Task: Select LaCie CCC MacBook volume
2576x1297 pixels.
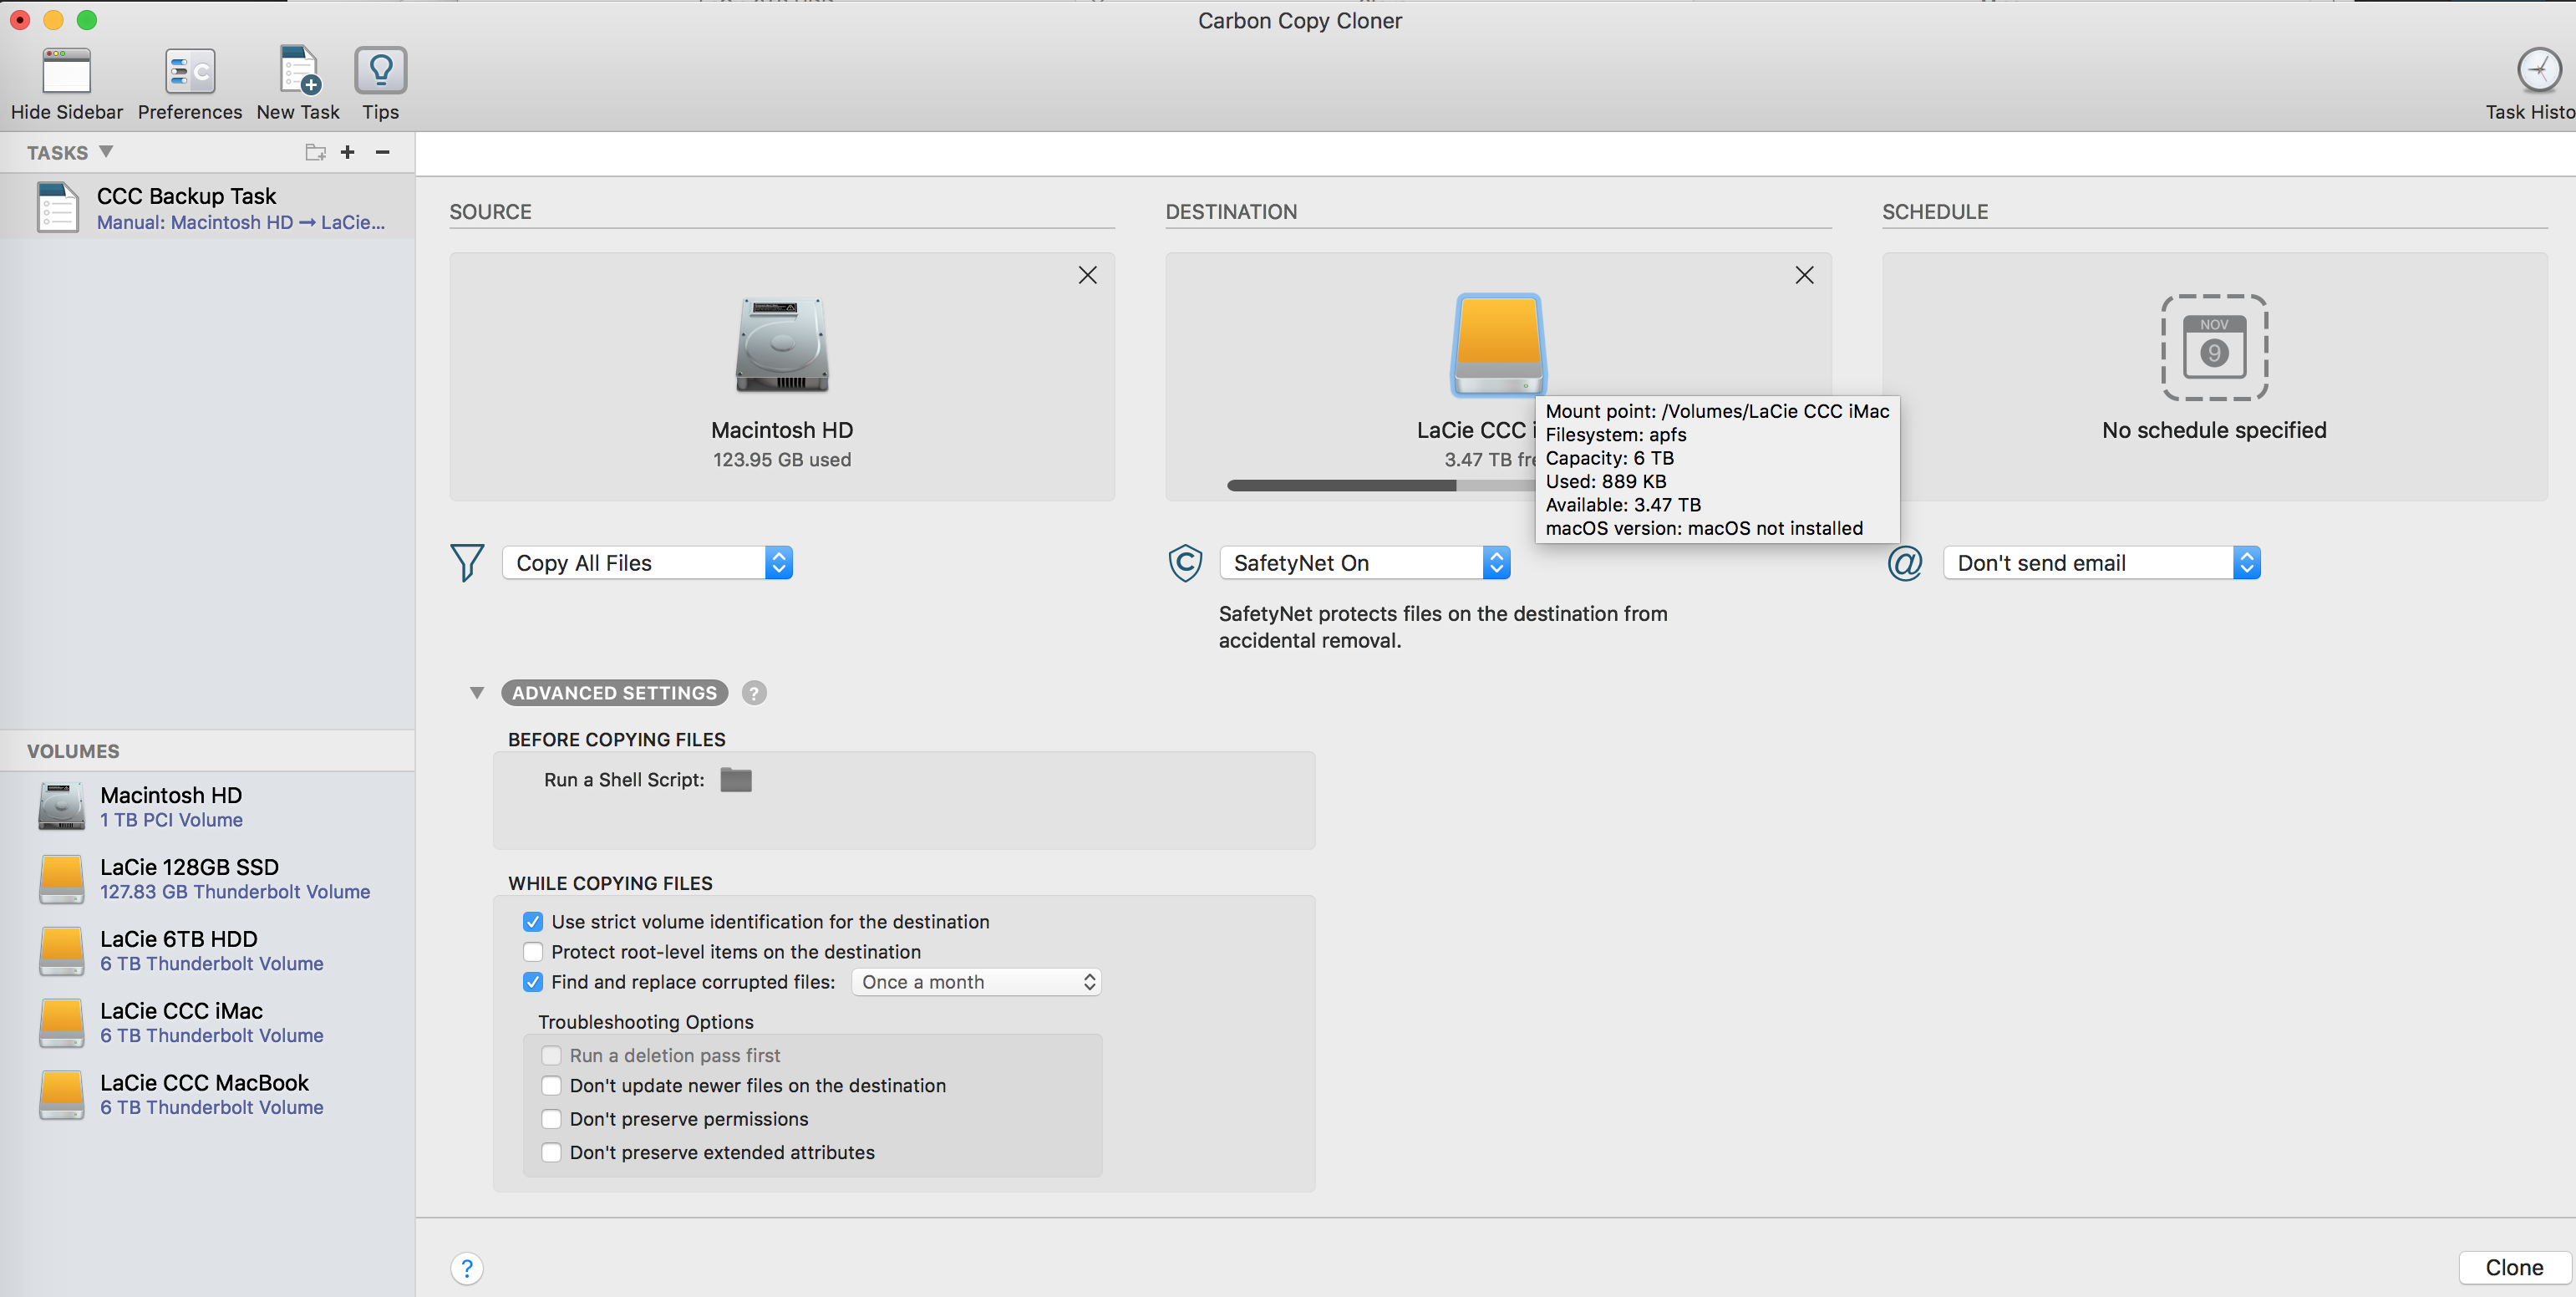Action: (207, 1095)
